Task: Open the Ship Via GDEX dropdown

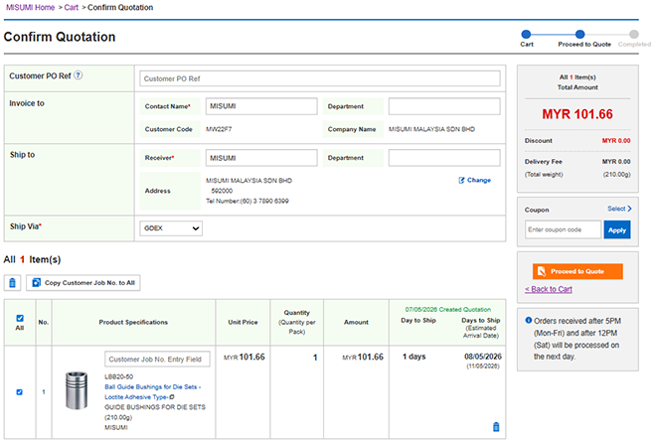Action: pyautogui.click(x=171, y=228)
